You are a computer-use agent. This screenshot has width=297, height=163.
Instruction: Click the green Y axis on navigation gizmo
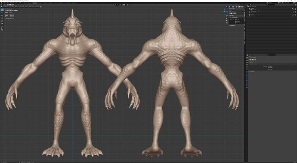click(x=225, y=12)
